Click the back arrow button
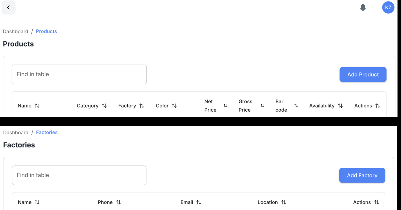 8,7
